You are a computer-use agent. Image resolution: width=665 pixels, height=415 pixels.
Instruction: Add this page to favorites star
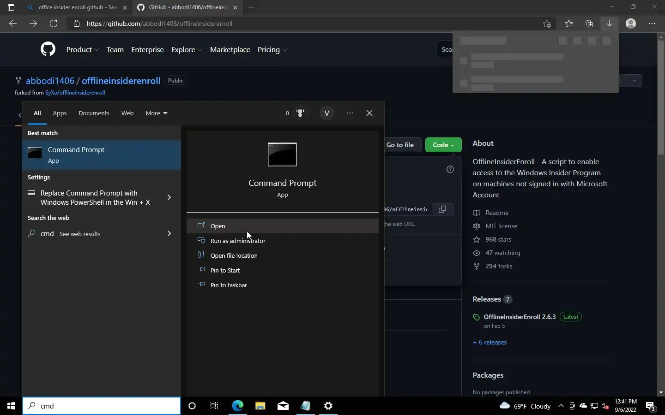coord(547,24)
